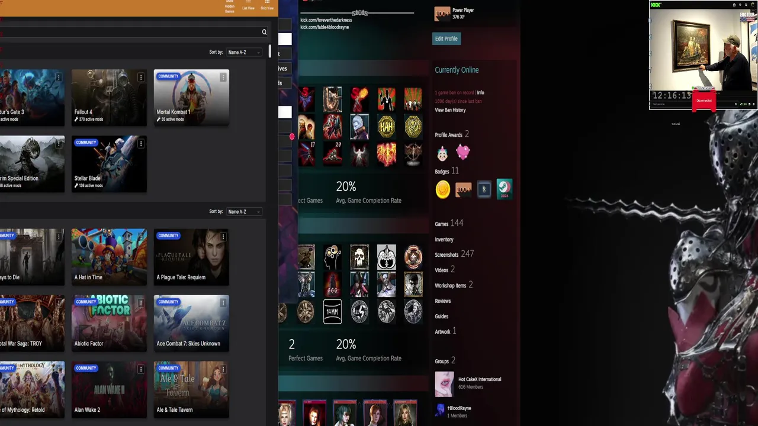The width and height of the screenshot is (758, 426).
Task: Open the Stellar Blade game tile
Action: click(x=109, y=164)
